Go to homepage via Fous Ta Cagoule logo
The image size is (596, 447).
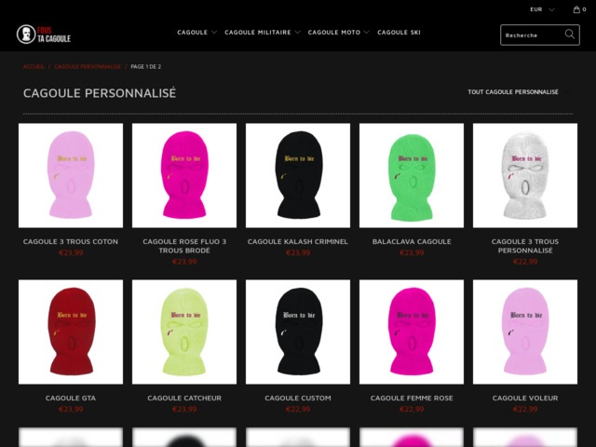(x=44, y=34)
